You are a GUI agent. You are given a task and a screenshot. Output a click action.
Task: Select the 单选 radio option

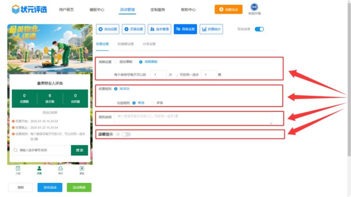pyautogui.click(x=134, y=102)
